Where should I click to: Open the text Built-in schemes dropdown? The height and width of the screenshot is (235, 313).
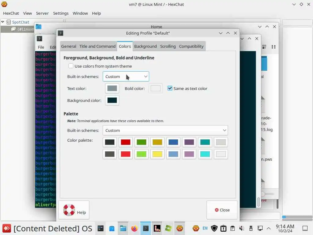(x=126, y=76)
